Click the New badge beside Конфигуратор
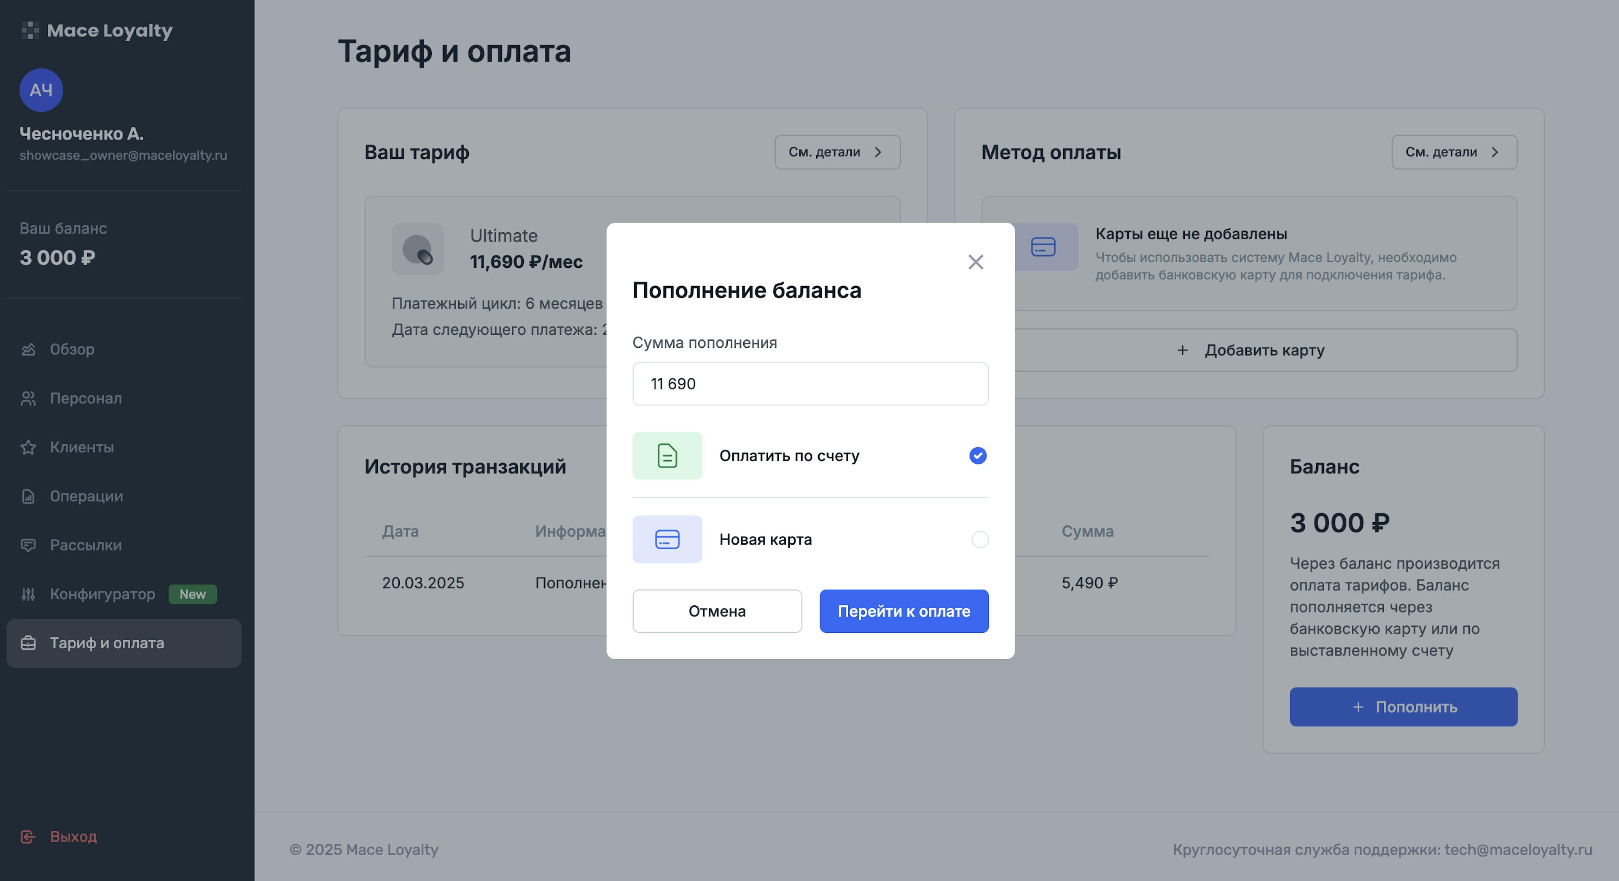Screen dimensions: 1619x881 pos(192,594)
